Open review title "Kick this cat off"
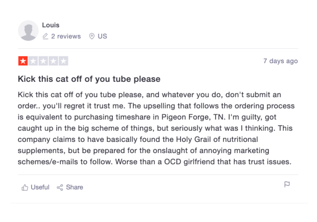Viewport: 317px width, 222px height. [89, 79]
